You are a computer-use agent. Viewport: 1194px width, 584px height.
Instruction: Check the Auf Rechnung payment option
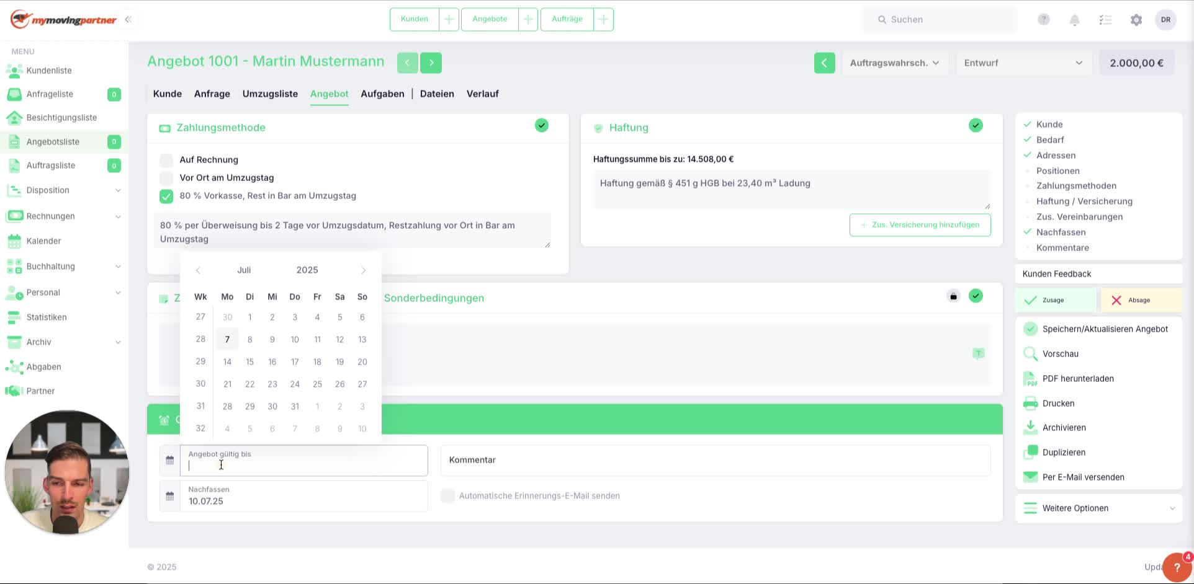(166, 160)
